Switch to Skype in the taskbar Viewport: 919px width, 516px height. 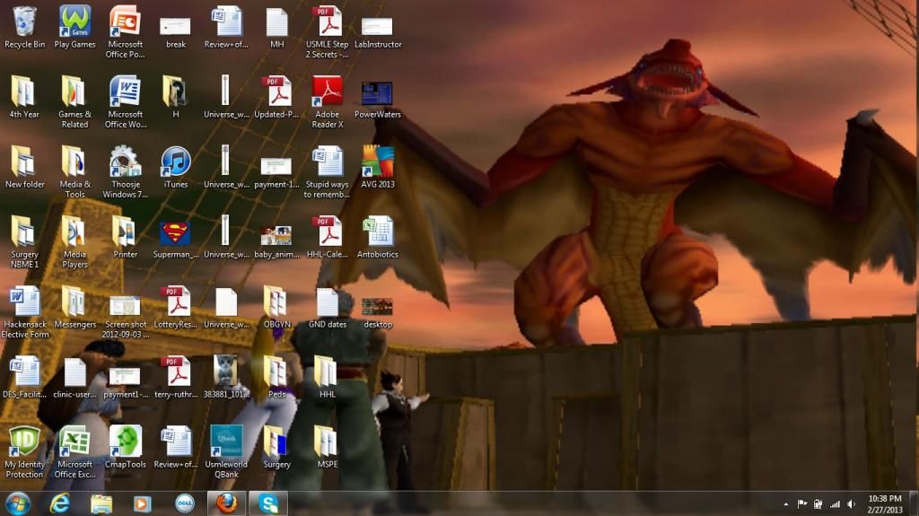click(x=267, y=503)
